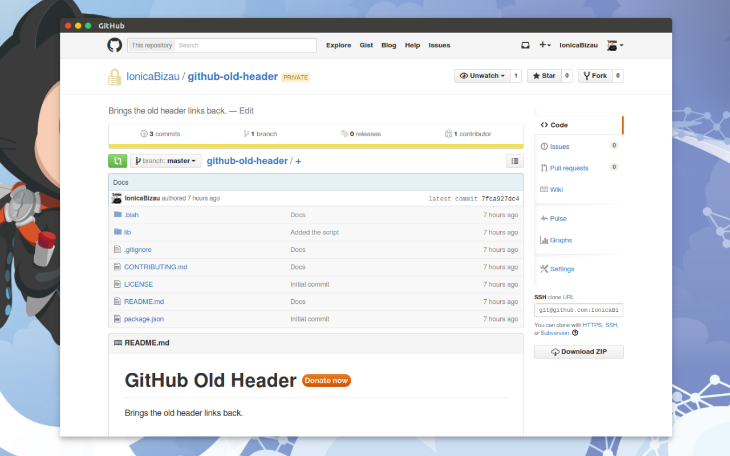Toggle Unwatch for this repository
Image resolution: width=730 pixels, height=456 pixels.
coord(482,75)
